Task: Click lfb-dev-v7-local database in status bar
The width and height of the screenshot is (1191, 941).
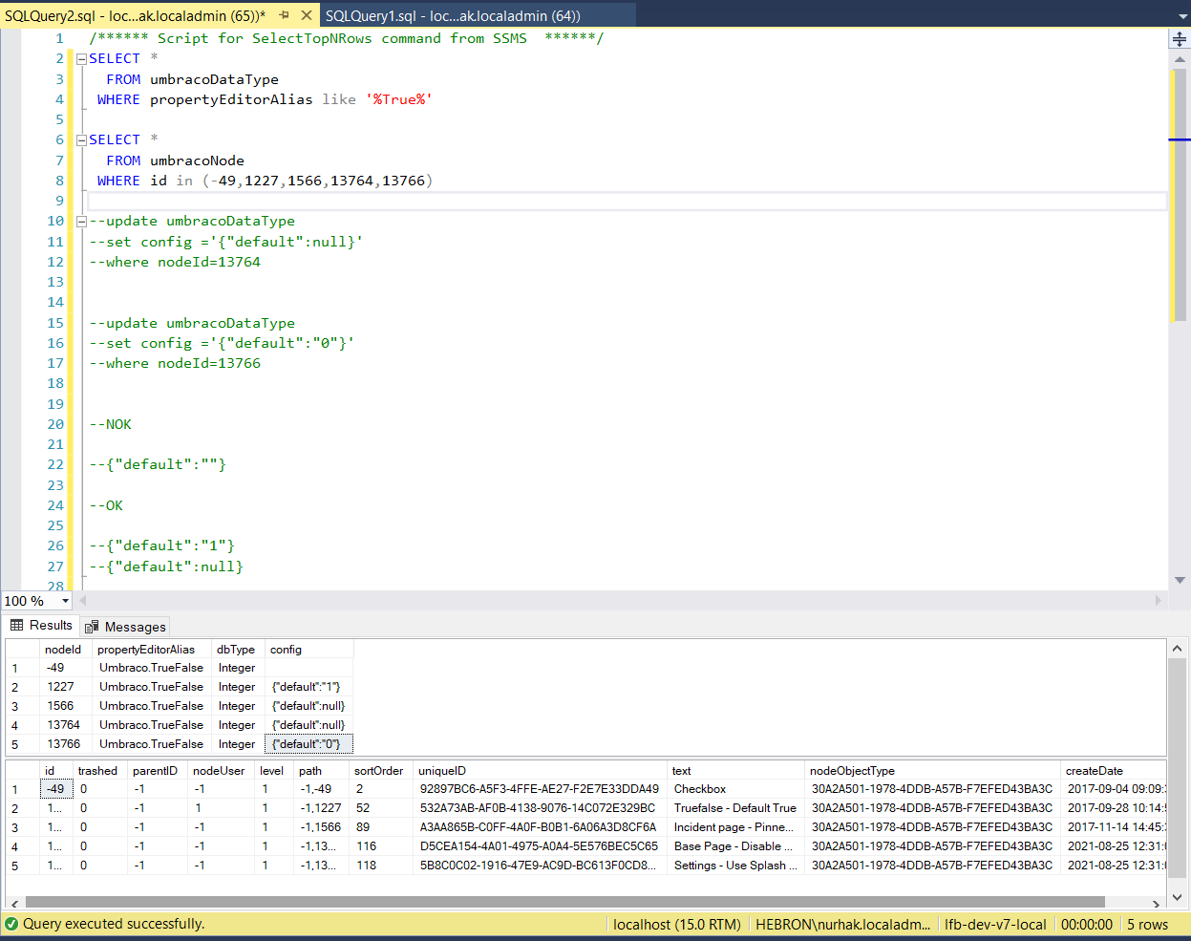Action: 995,925
